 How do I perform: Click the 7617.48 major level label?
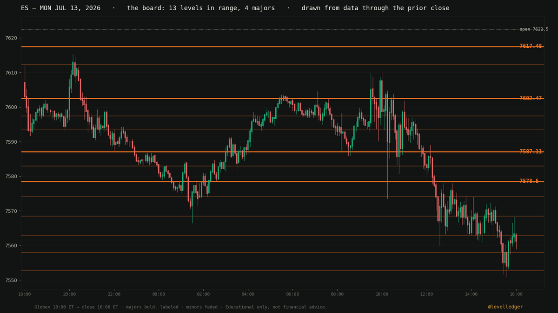(x=531, y=46)
